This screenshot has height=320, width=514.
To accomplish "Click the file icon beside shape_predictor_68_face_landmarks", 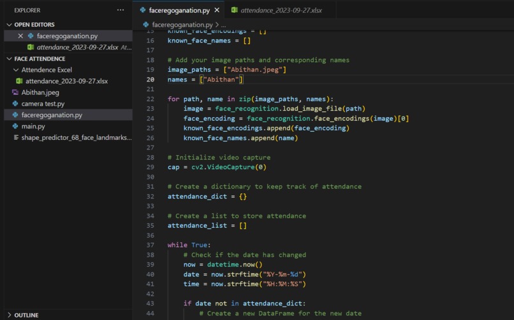I will coord(16,137).
